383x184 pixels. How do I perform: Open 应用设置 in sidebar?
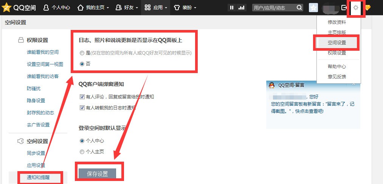(36, 165)
